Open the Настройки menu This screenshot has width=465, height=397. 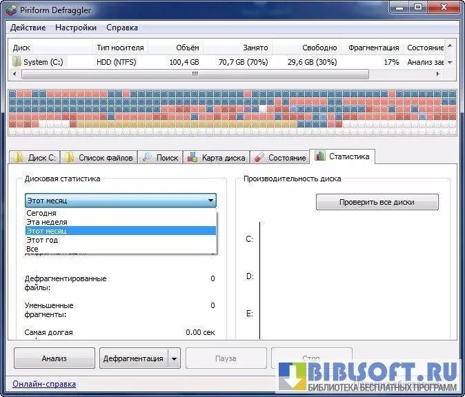(76, 28)
